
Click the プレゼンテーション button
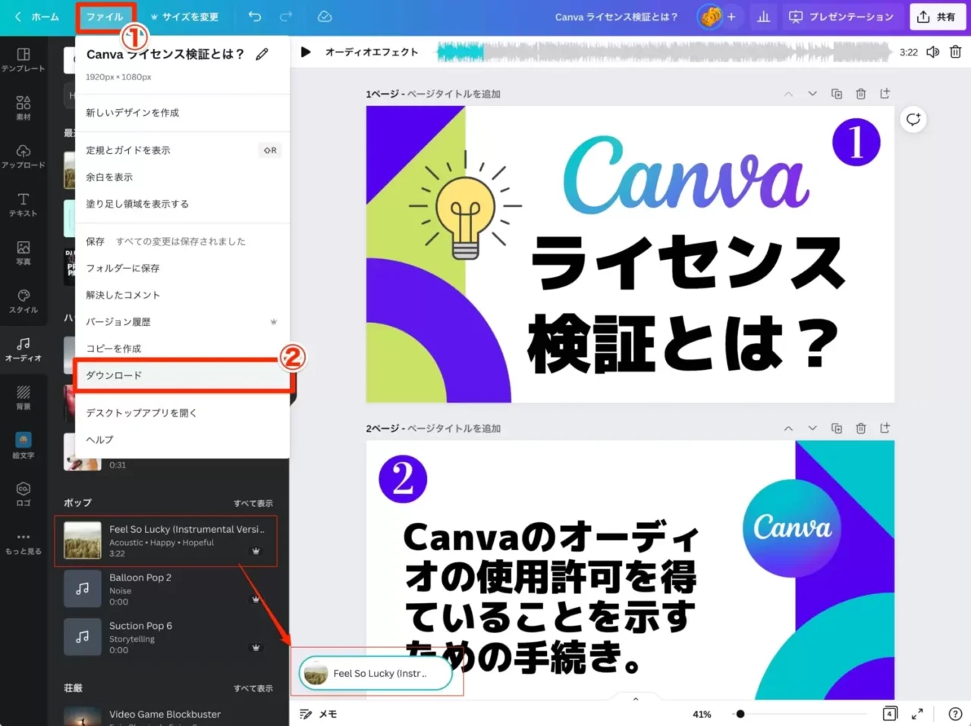(x=841, y=17)
